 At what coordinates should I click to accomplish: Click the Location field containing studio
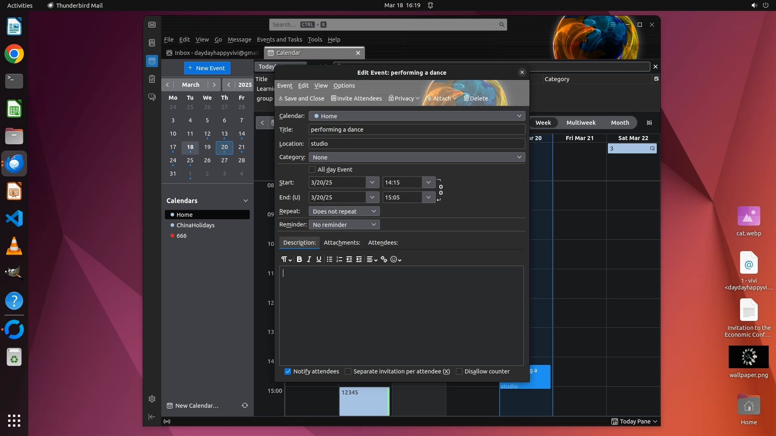(x=417, y=144)
